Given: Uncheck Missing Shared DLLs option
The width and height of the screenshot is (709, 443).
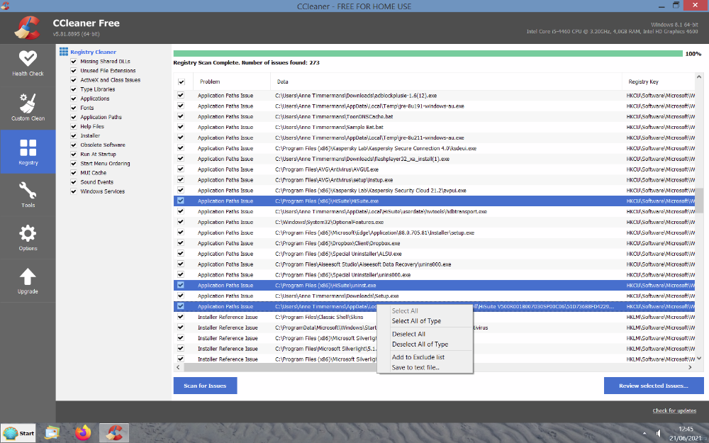Looking at the screenshot, I should point(74,62).
